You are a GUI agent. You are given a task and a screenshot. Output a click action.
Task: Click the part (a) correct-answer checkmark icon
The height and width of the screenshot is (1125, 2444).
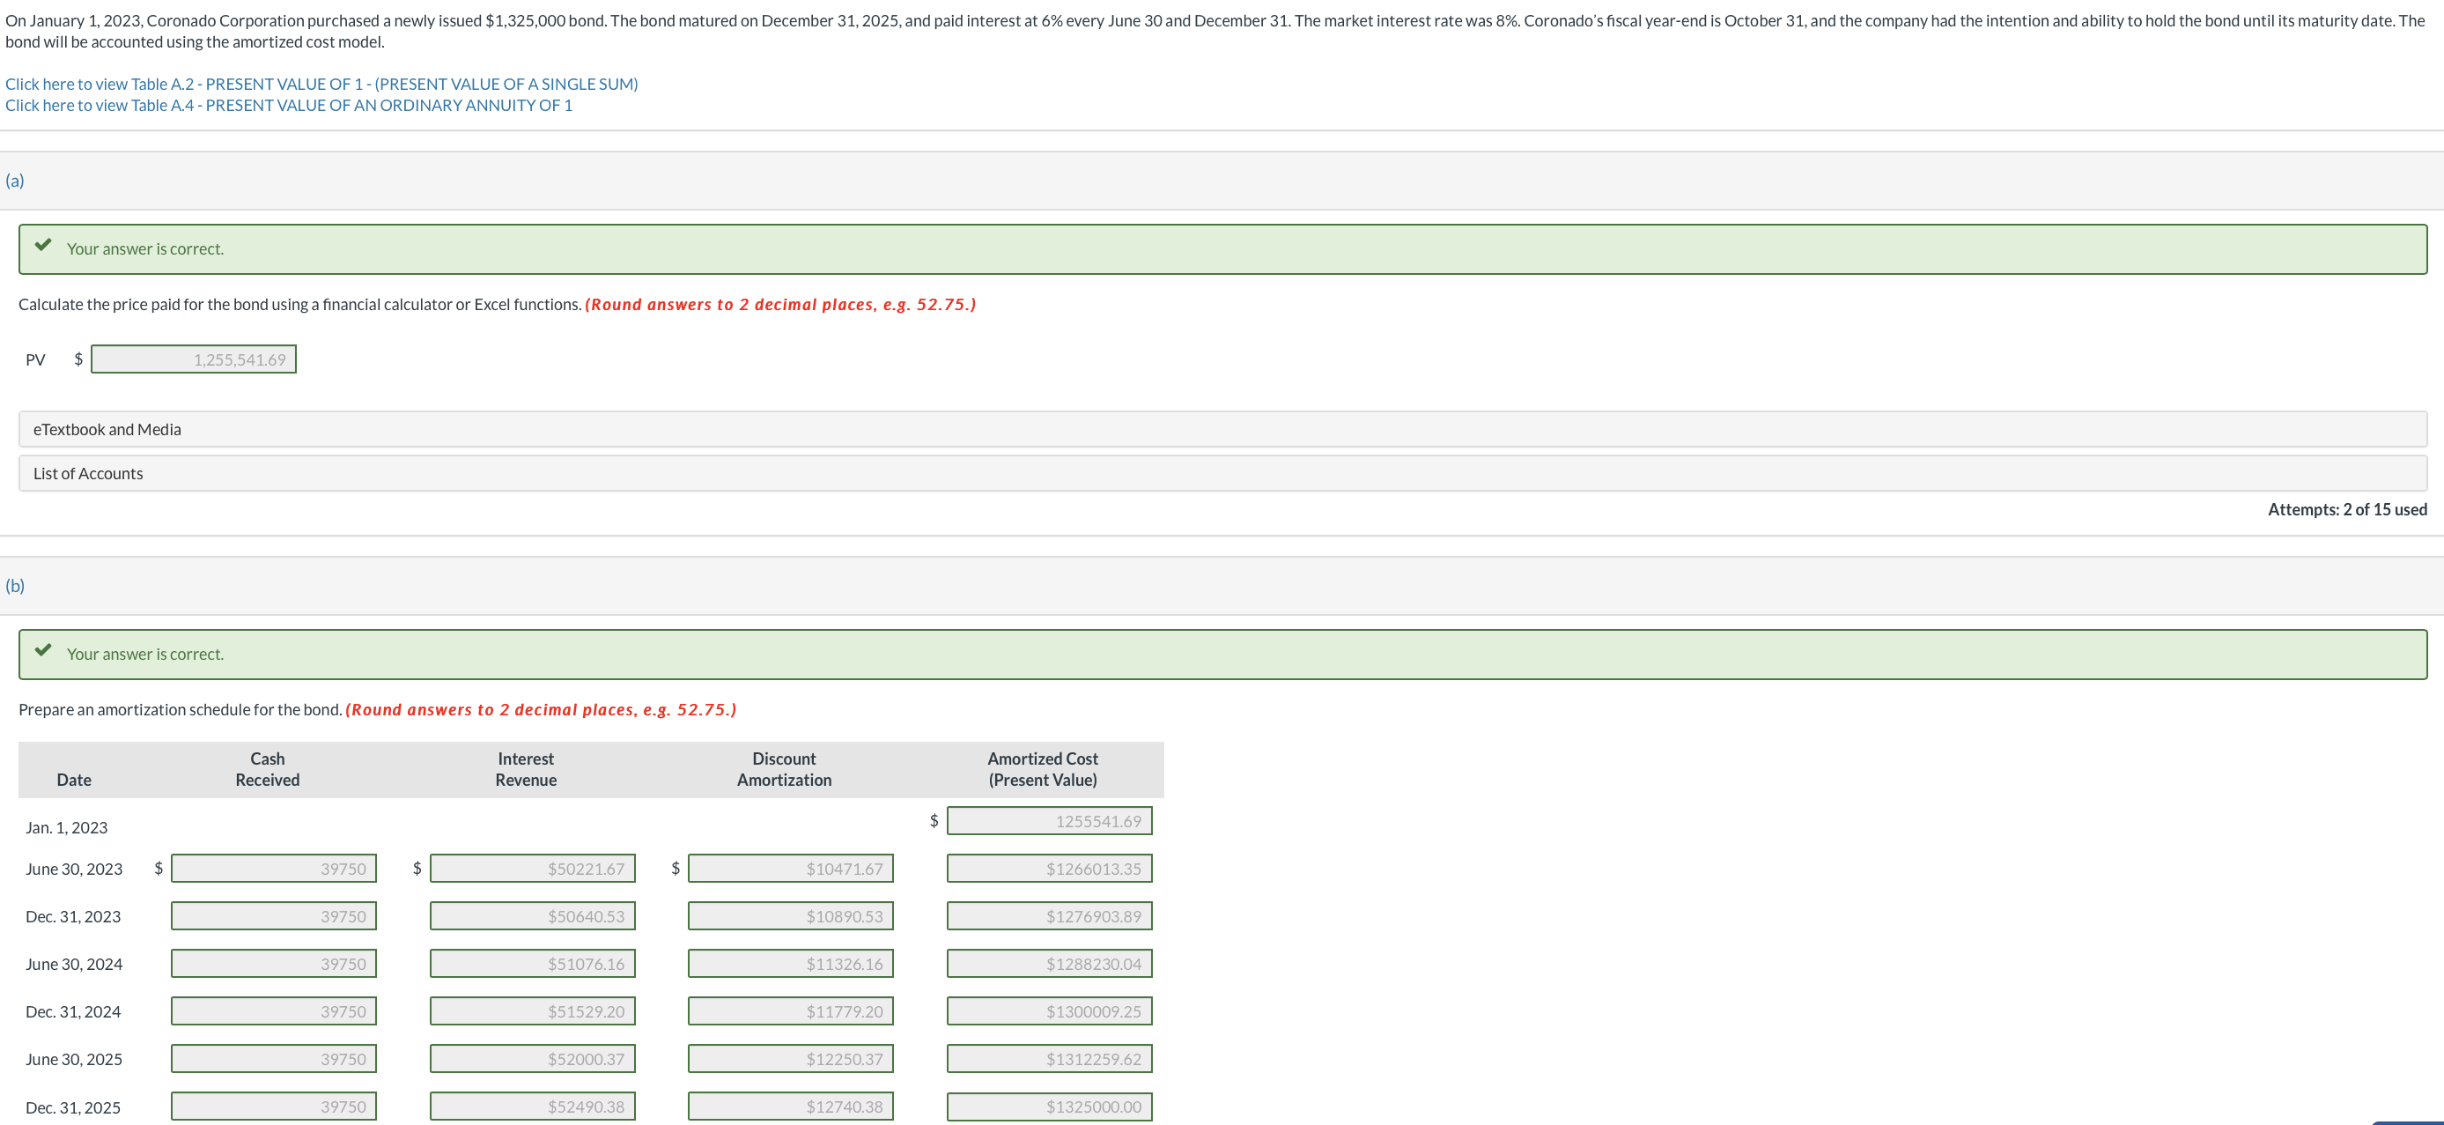pos(42,245)
